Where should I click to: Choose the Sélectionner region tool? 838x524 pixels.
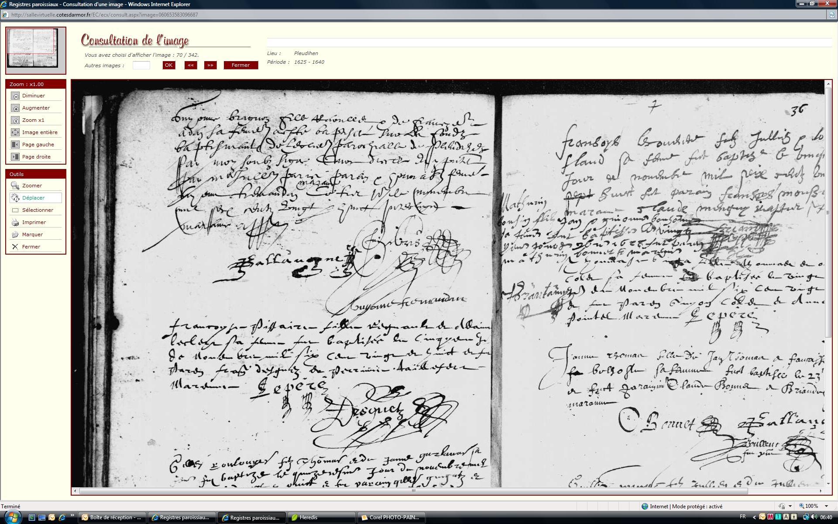(x=15, y=210)
